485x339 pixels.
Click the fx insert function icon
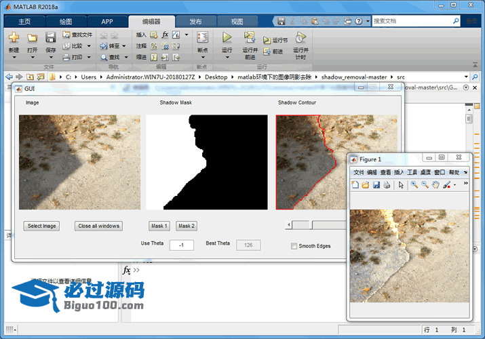166,35
